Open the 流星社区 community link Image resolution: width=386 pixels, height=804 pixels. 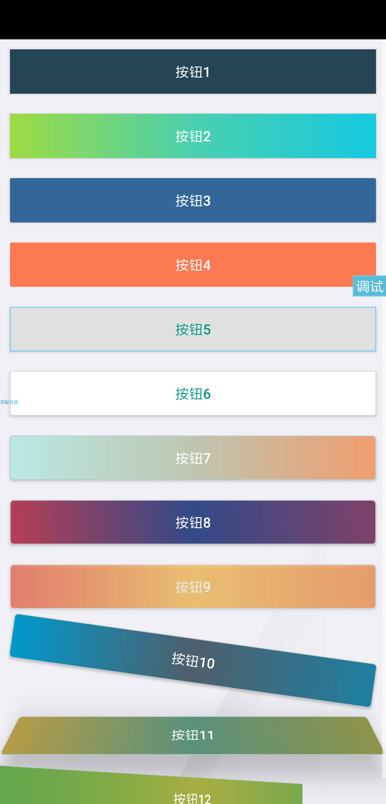(9, 402)
